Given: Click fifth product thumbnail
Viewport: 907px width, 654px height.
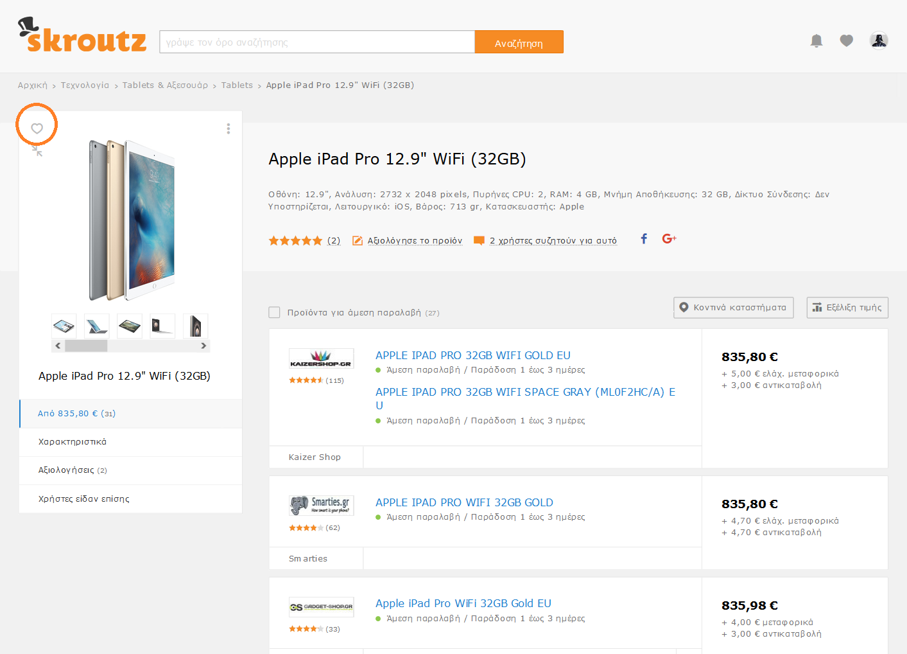Looking at the screenshot, I should [195, 326].
